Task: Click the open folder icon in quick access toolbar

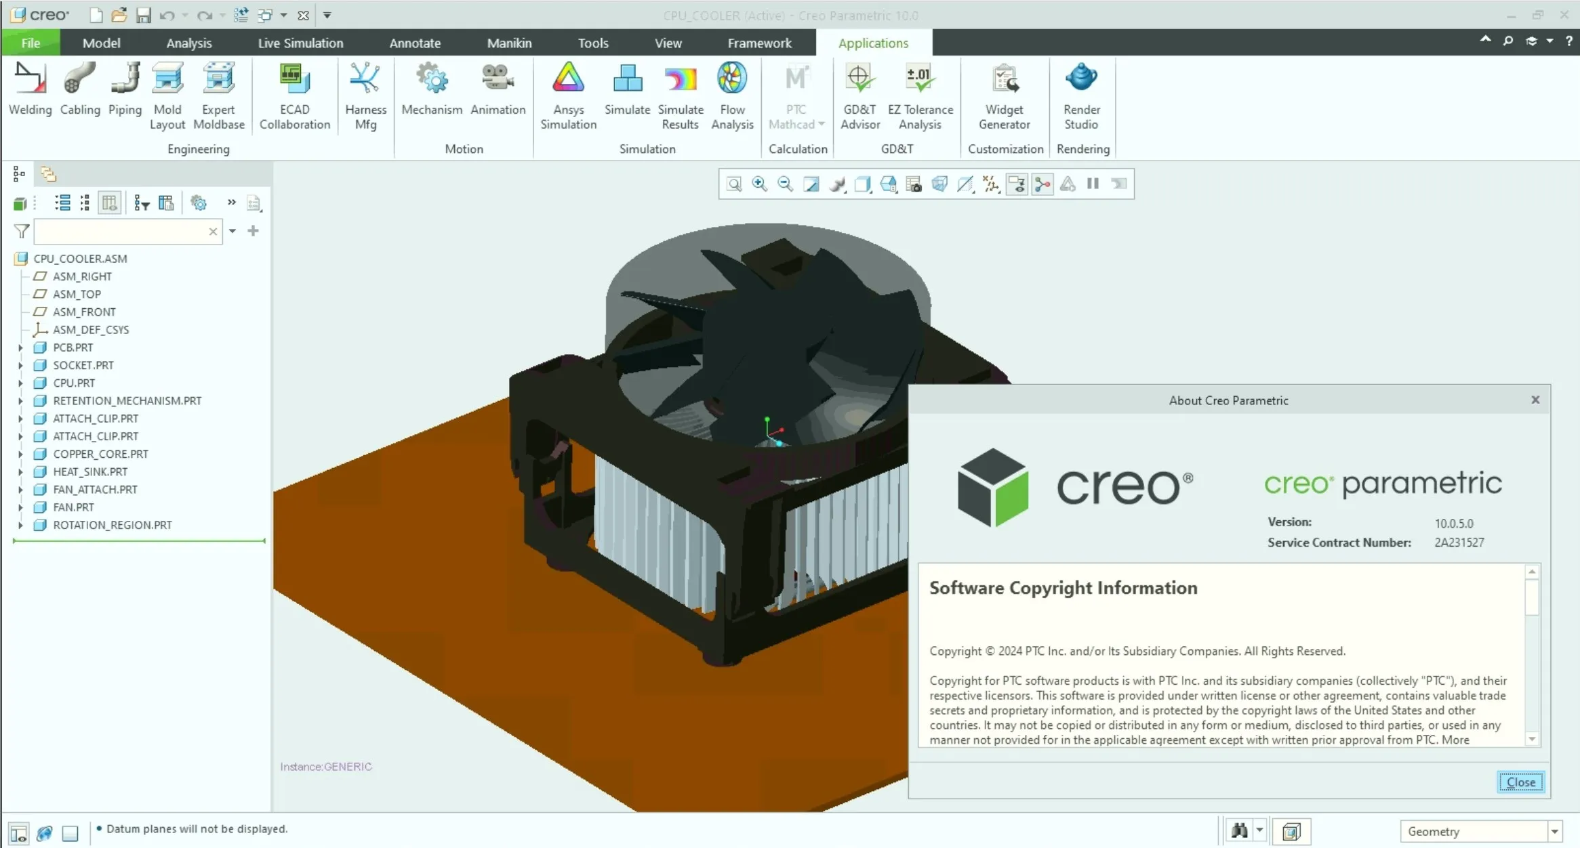Action: coord(119,15)
